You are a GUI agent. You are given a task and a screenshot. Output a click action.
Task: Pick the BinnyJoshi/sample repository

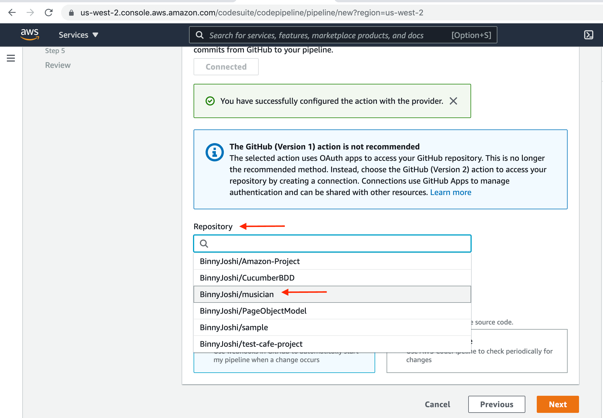point(332,327)
